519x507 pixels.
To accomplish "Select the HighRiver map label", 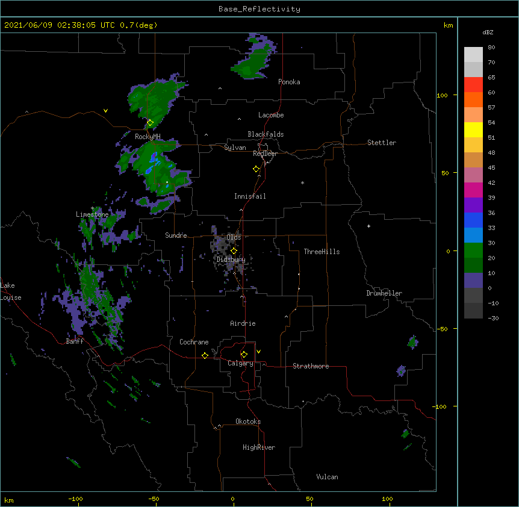I will tap(259, 447).
